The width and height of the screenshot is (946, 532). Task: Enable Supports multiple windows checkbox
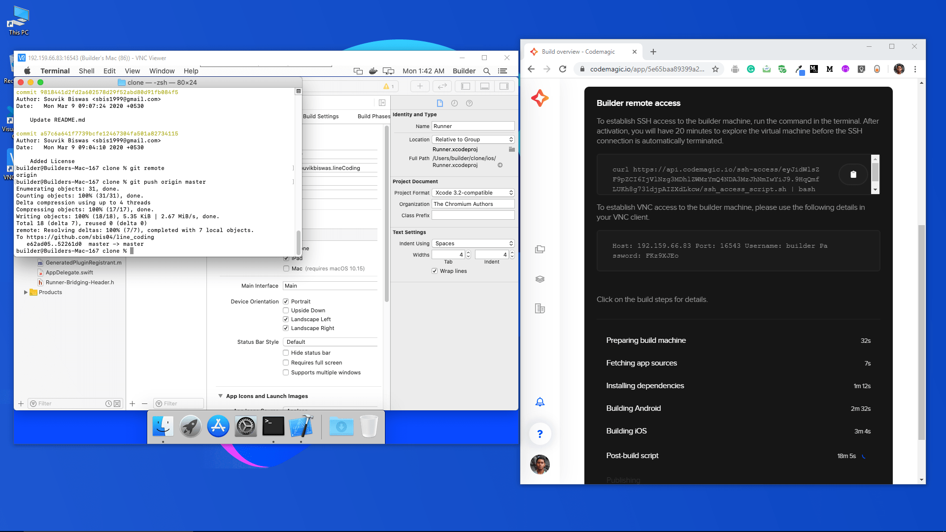click(x=286, y=372)
